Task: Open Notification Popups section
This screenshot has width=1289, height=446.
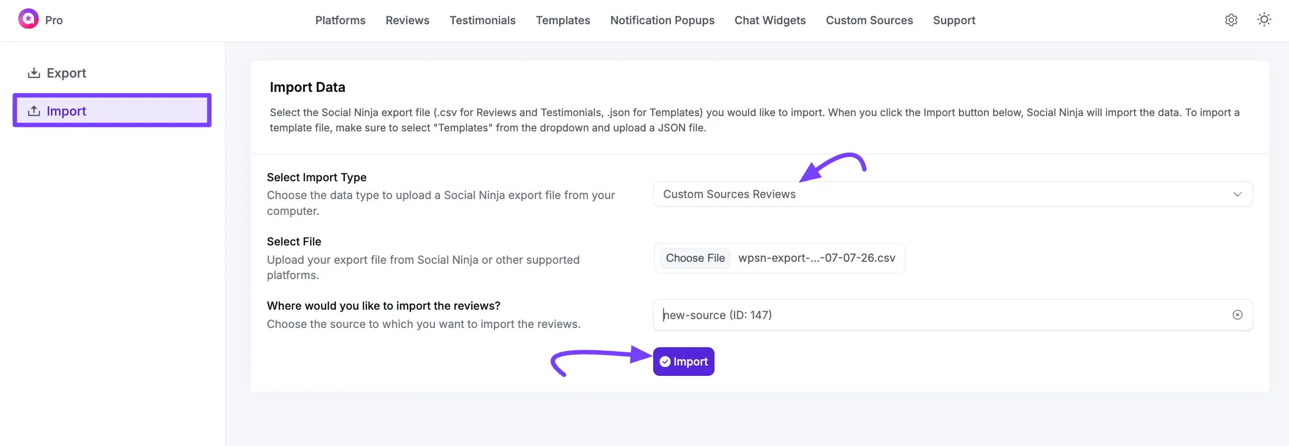Action: click(x=662, y=20)
